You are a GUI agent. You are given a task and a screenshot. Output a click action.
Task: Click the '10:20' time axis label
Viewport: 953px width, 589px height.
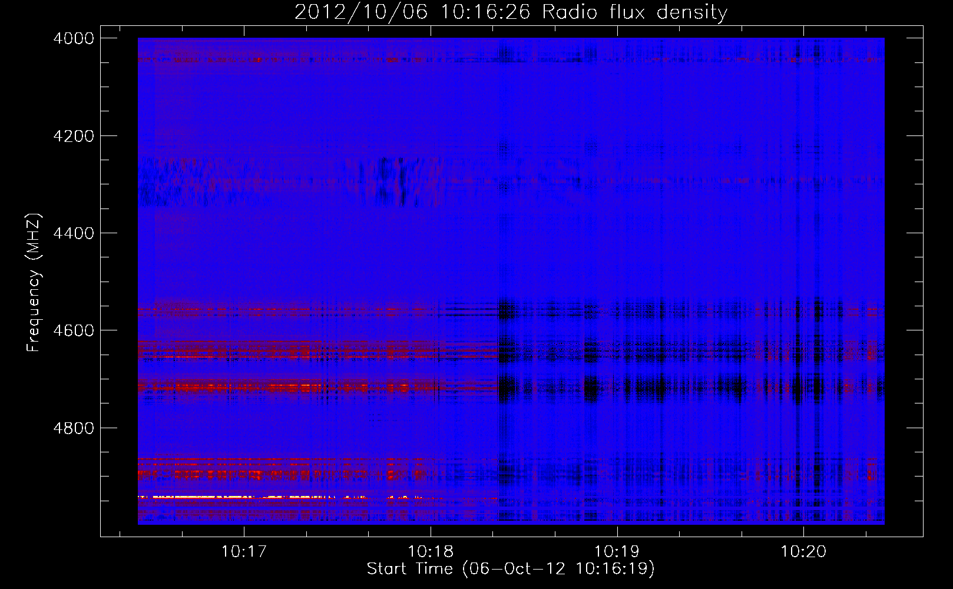pos(803,552)
